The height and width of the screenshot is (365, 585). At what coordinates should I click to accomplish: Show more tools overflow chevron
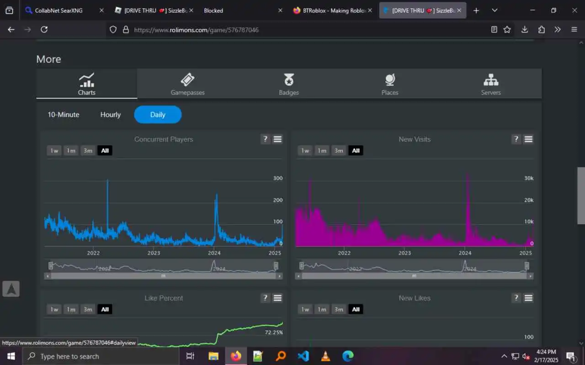coord(558,29)
